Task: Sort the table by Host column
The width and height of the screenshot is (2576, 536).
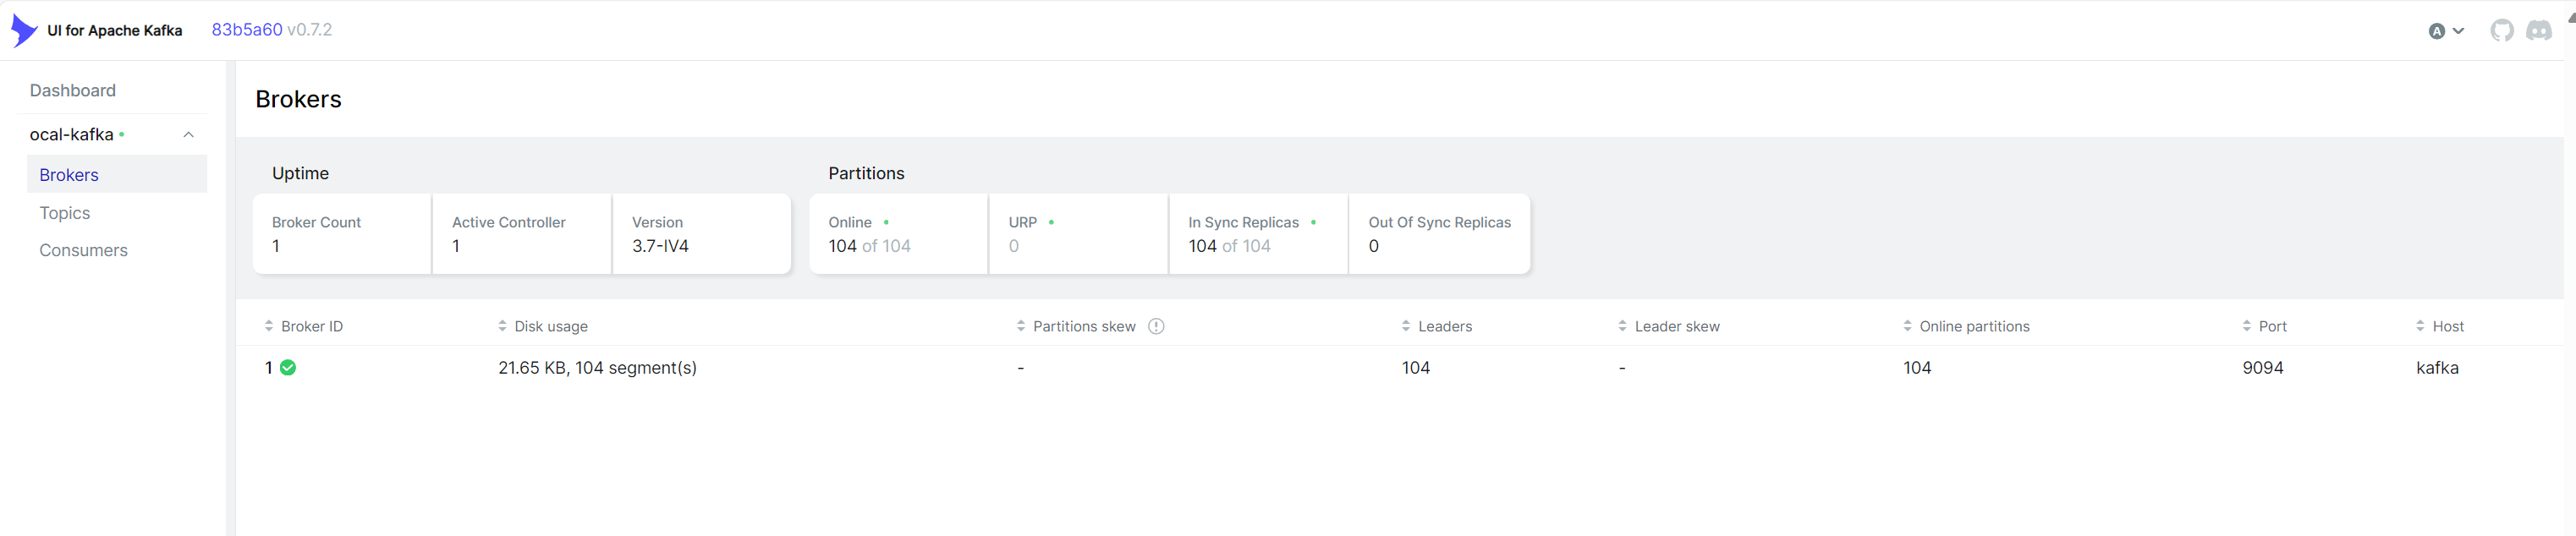Action: click(2447, 326)
